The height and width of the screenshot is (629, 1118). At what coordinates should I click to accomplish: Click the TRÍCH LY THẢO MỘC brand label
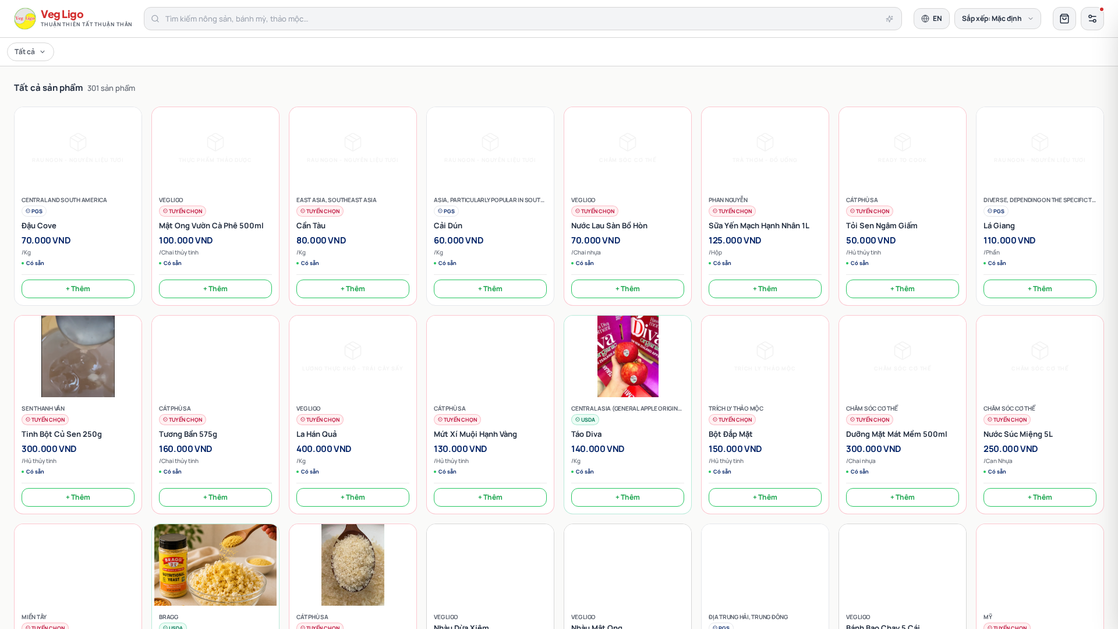pyautogui.click(x=736, y=409)
